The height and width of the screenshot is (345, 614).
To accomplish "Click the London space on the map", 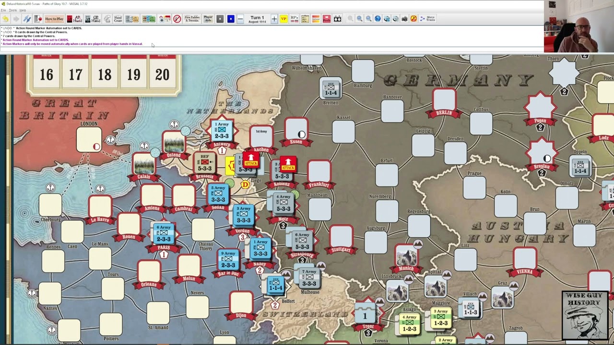I will (89, 139).
